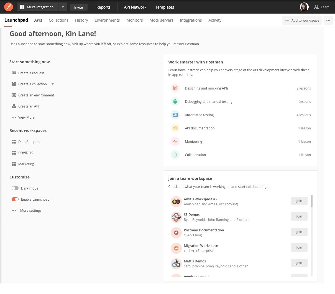Toggle Dark mode switch on
The image size is (335, 294).
point(15,188)
